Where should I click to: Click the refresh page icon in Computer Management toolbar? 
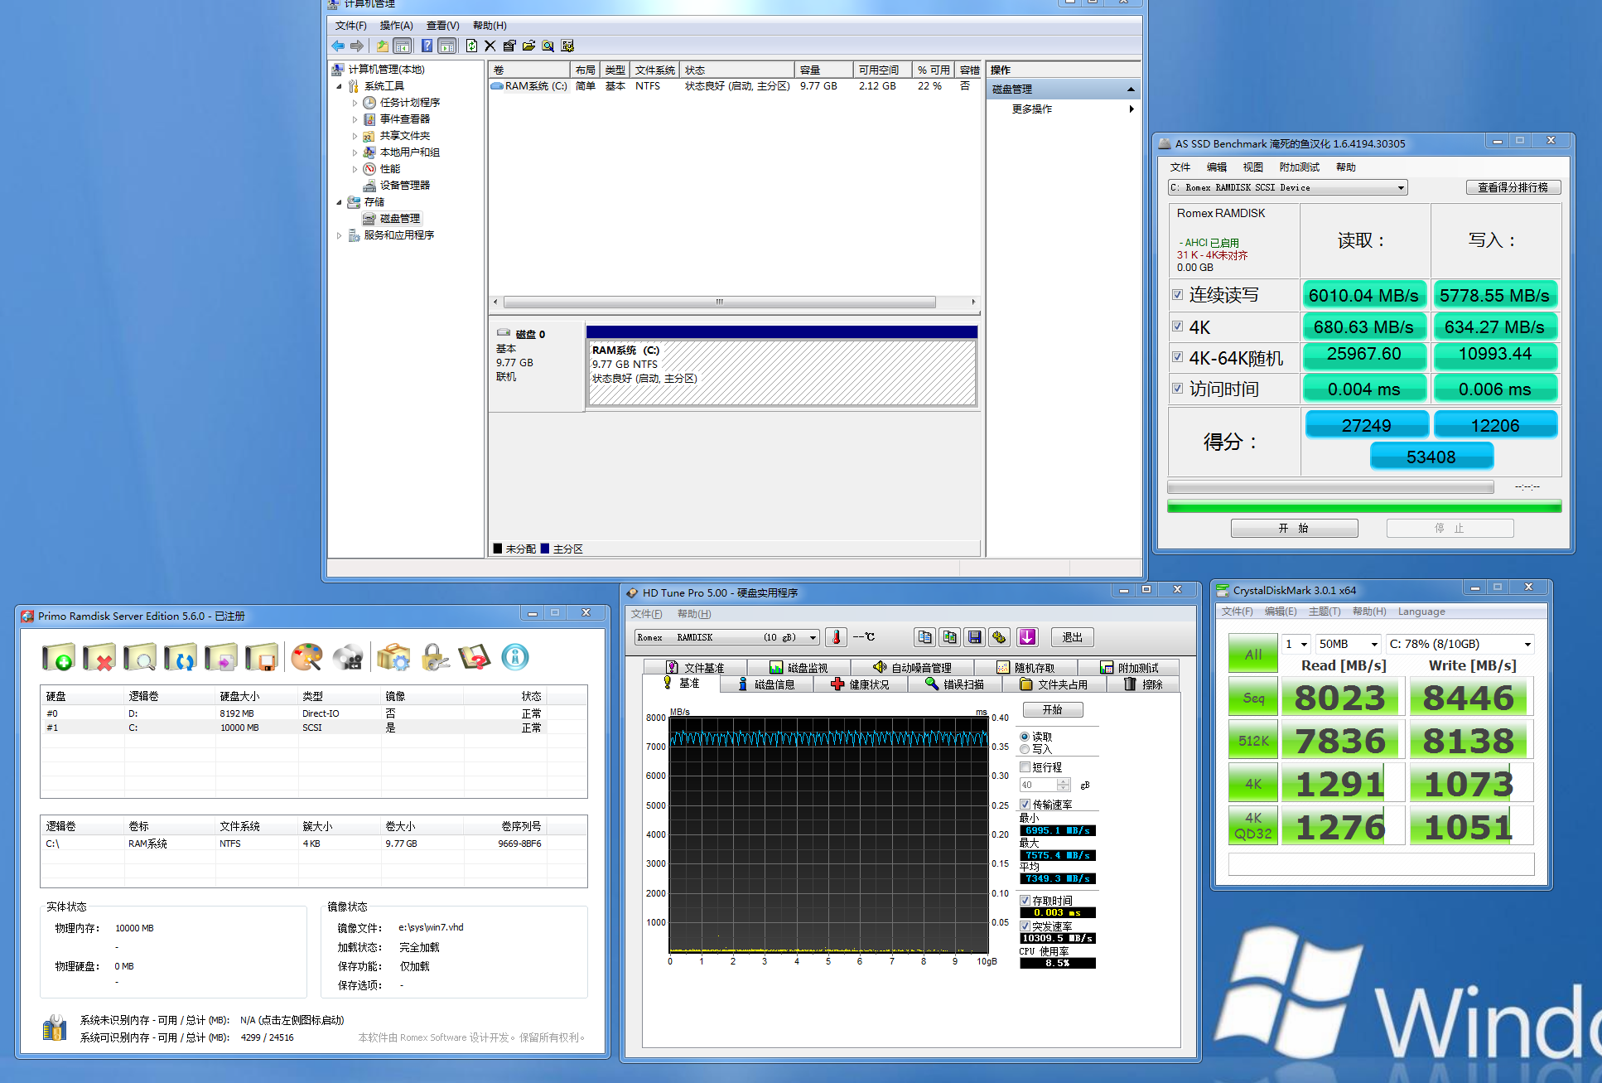[471, 46]
